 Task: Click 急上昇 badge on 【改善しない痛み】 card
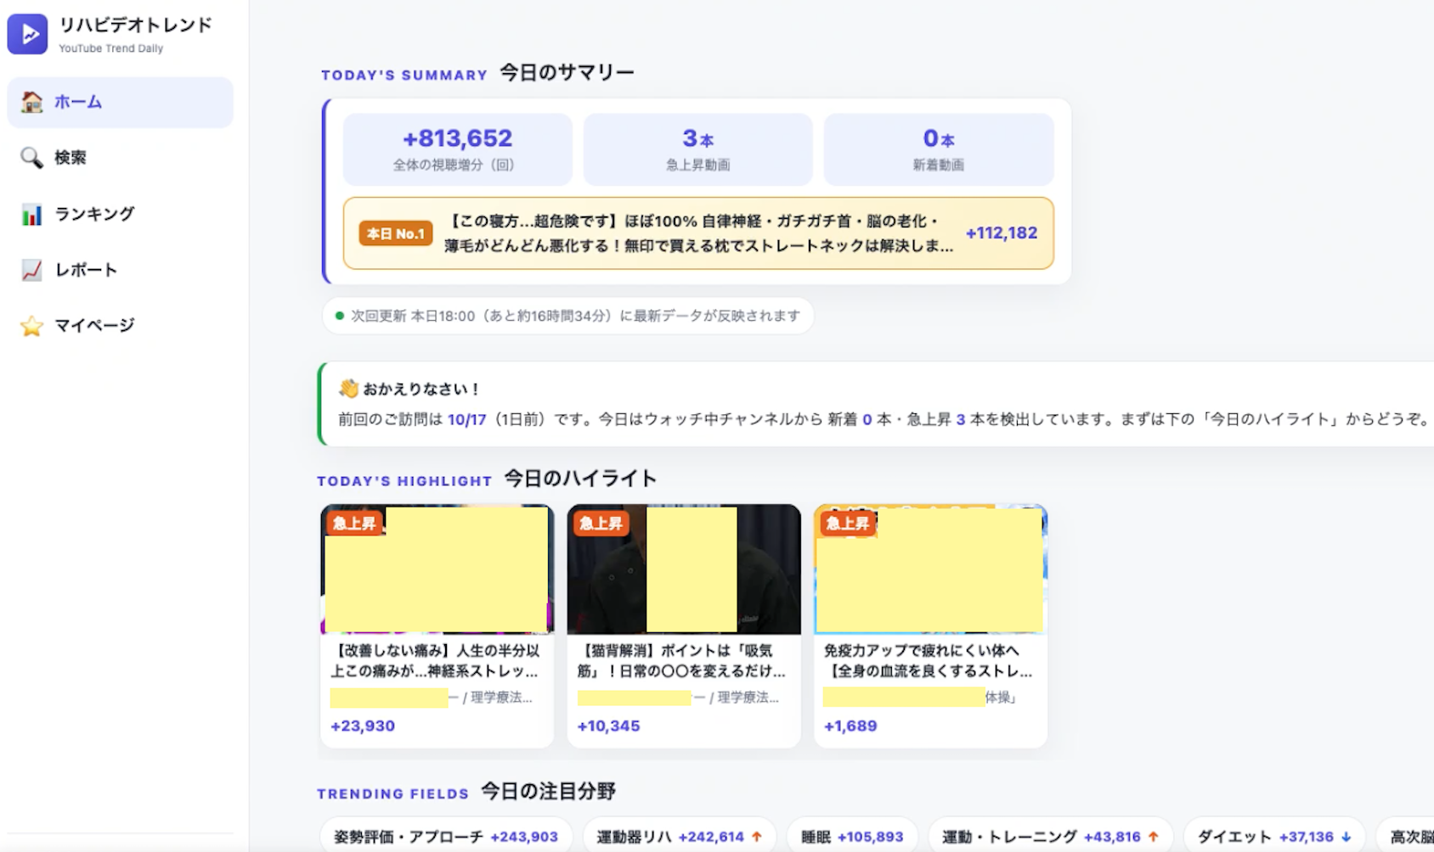354,524
